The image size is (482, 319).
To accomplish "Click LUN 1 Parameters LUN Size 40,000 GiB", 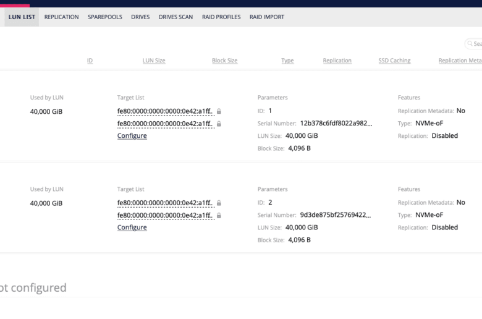I will click(x=302, y=135).
